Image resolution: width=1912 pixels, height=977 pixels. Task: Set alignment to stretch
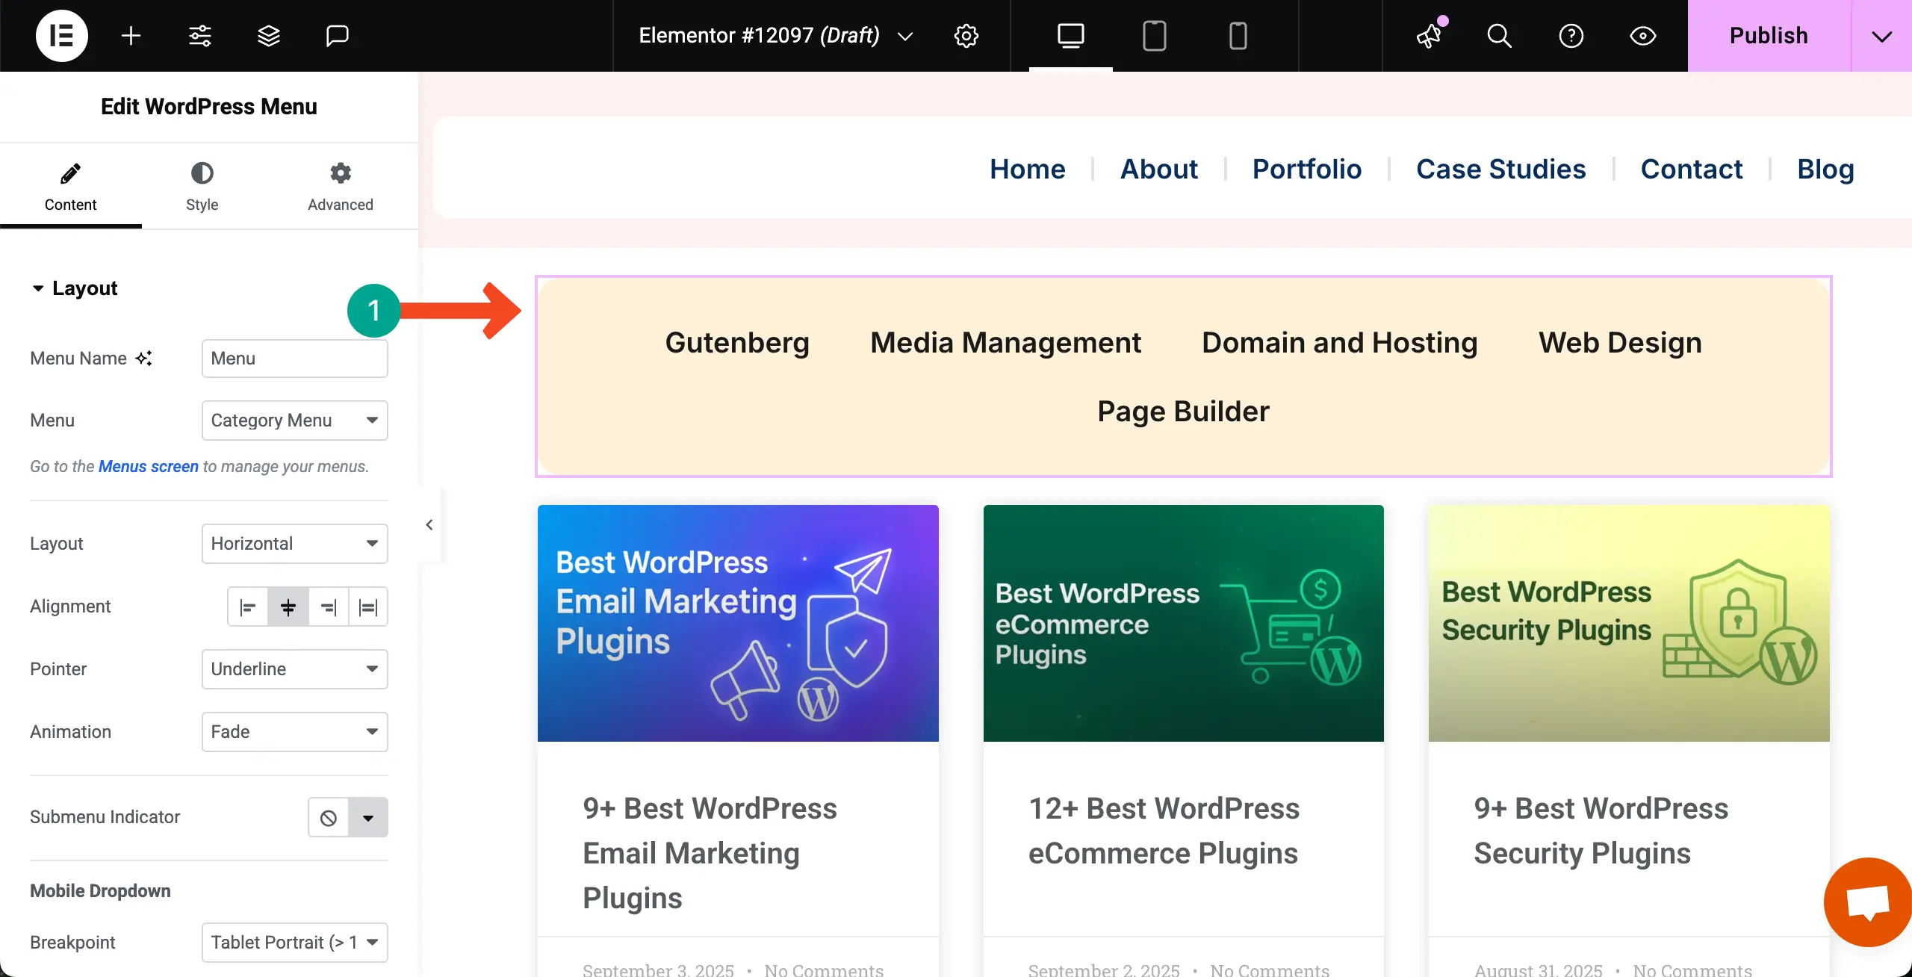point(368,607)
